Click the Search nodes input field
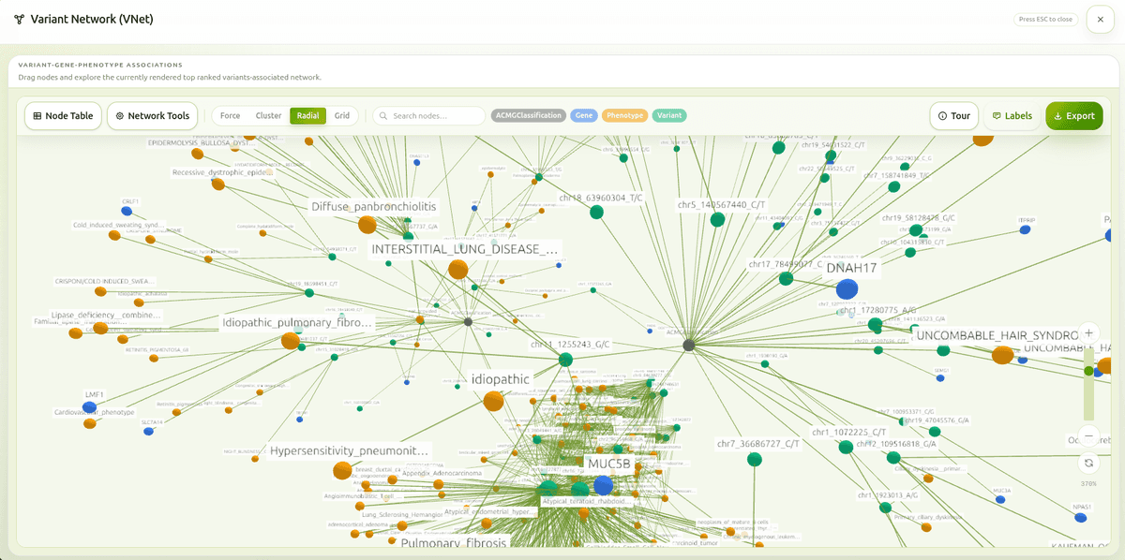This screenshot has width=1125, height=560. 431,115
